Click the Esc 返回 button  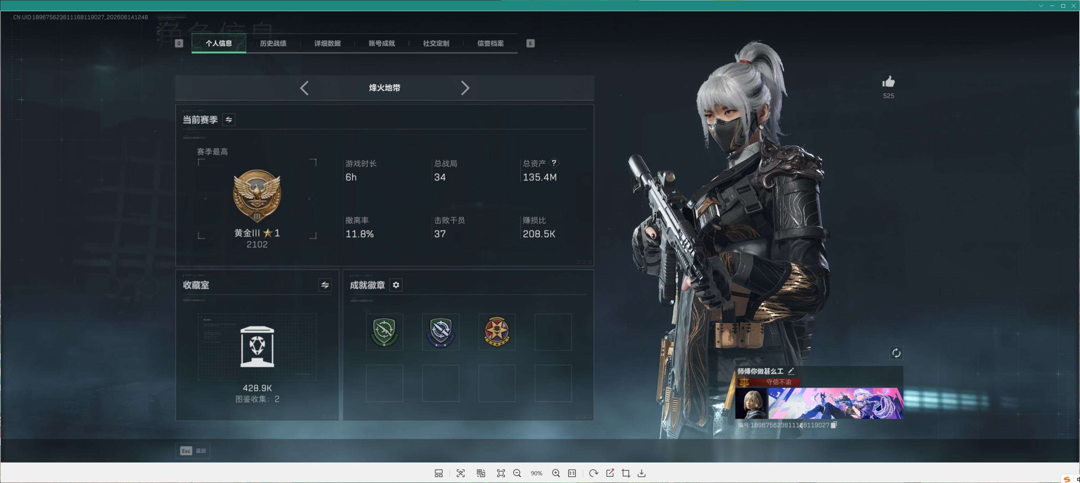coord(193,451)
